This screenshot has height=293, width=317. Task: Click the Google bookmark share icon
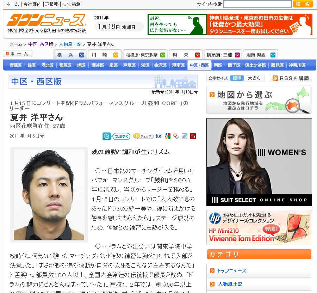167,136
